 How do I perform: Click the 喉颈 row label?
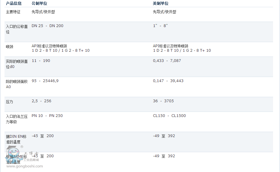tap(10, 47)
